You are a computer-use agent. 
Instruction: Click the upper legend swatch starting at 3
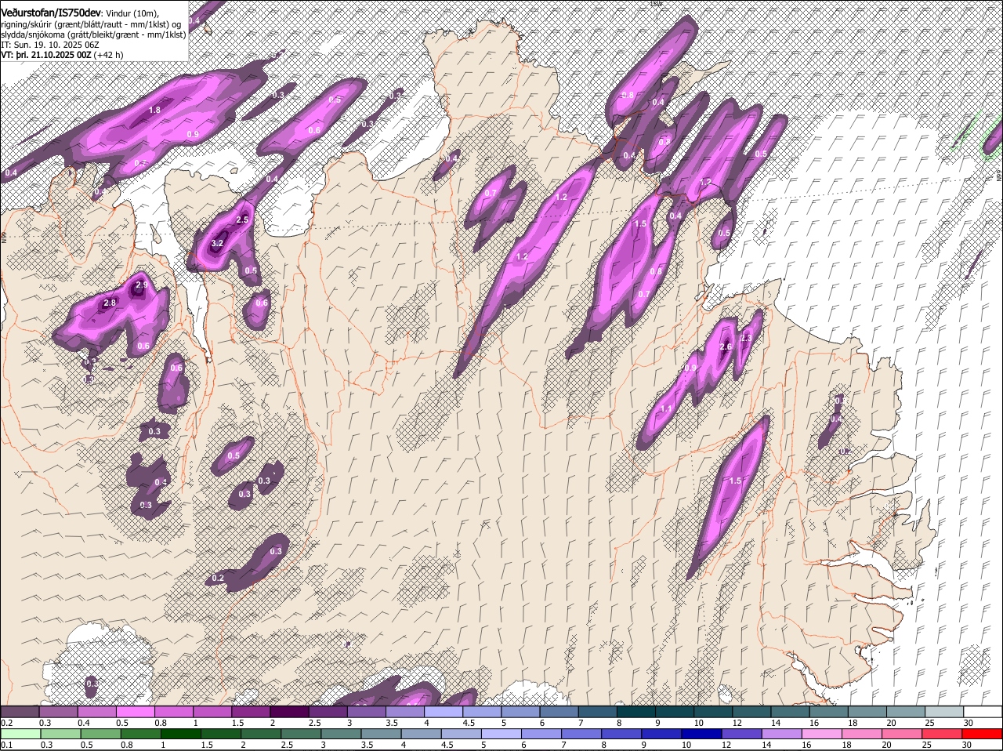tap(367, 711)
